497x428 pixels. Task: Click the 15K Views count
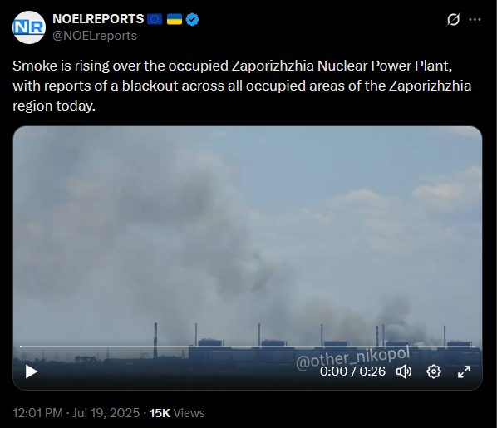click(x=177, y=413)
